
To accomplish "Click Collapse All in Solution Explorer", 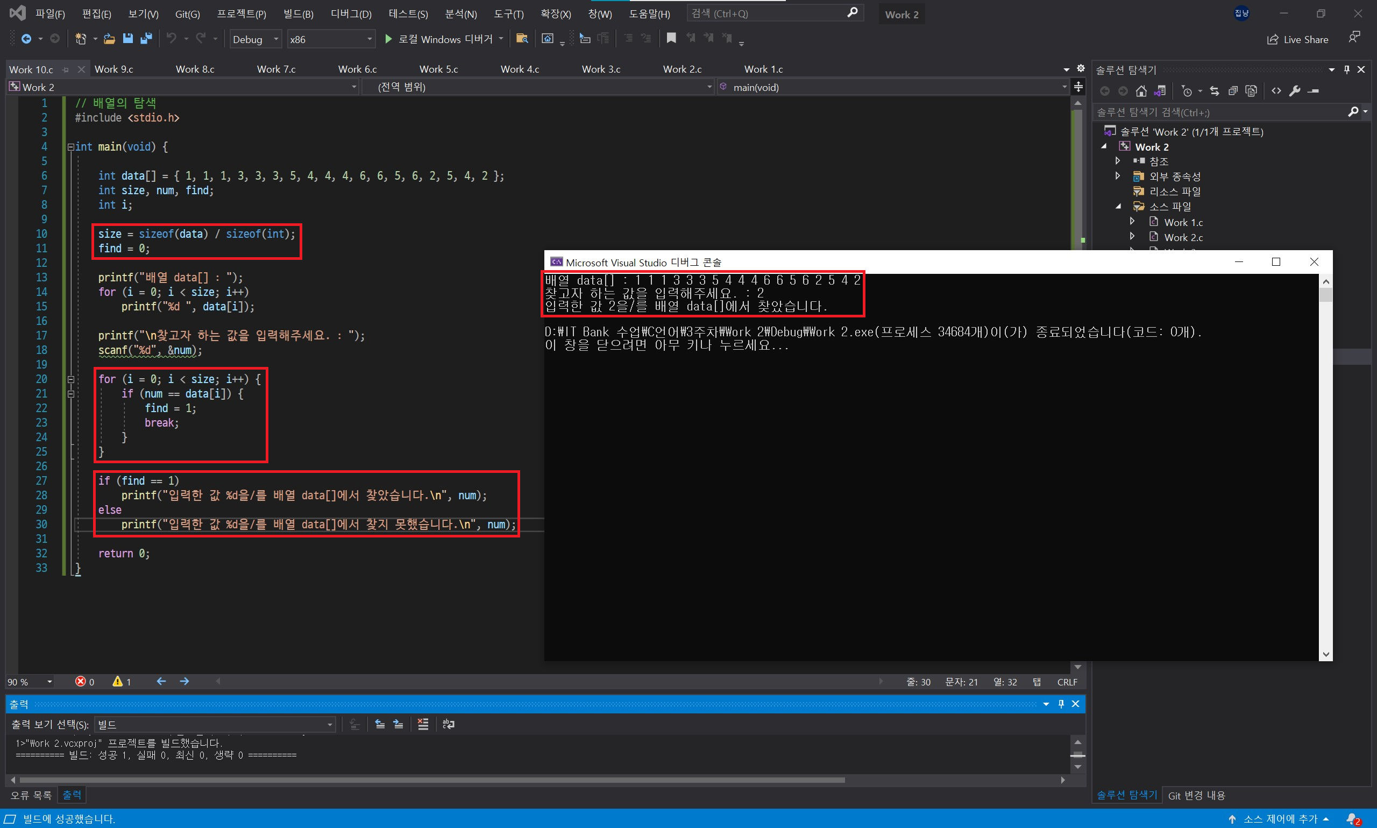I will pyautogui.click(x=1233, y=91).
